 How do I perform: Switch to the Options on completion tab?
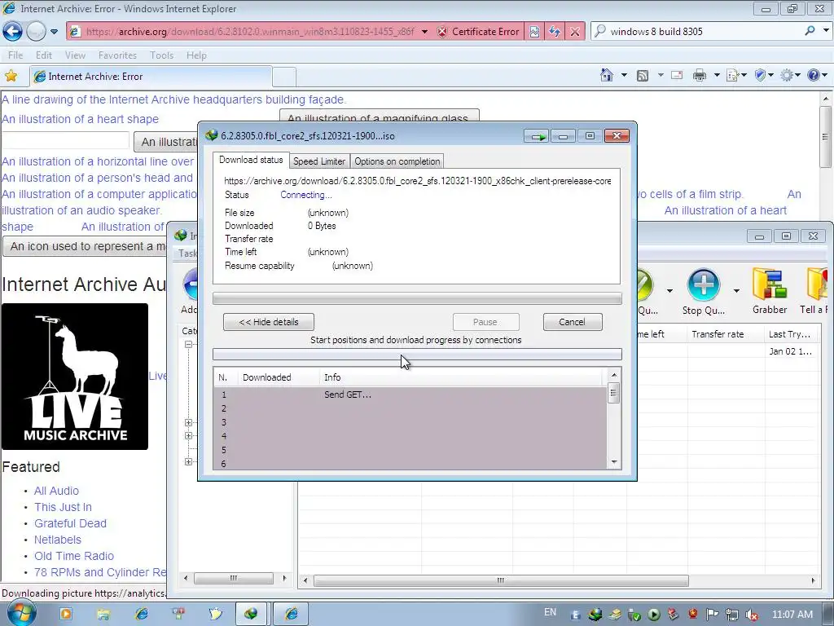pyautogui.click(x=397, y=161)
